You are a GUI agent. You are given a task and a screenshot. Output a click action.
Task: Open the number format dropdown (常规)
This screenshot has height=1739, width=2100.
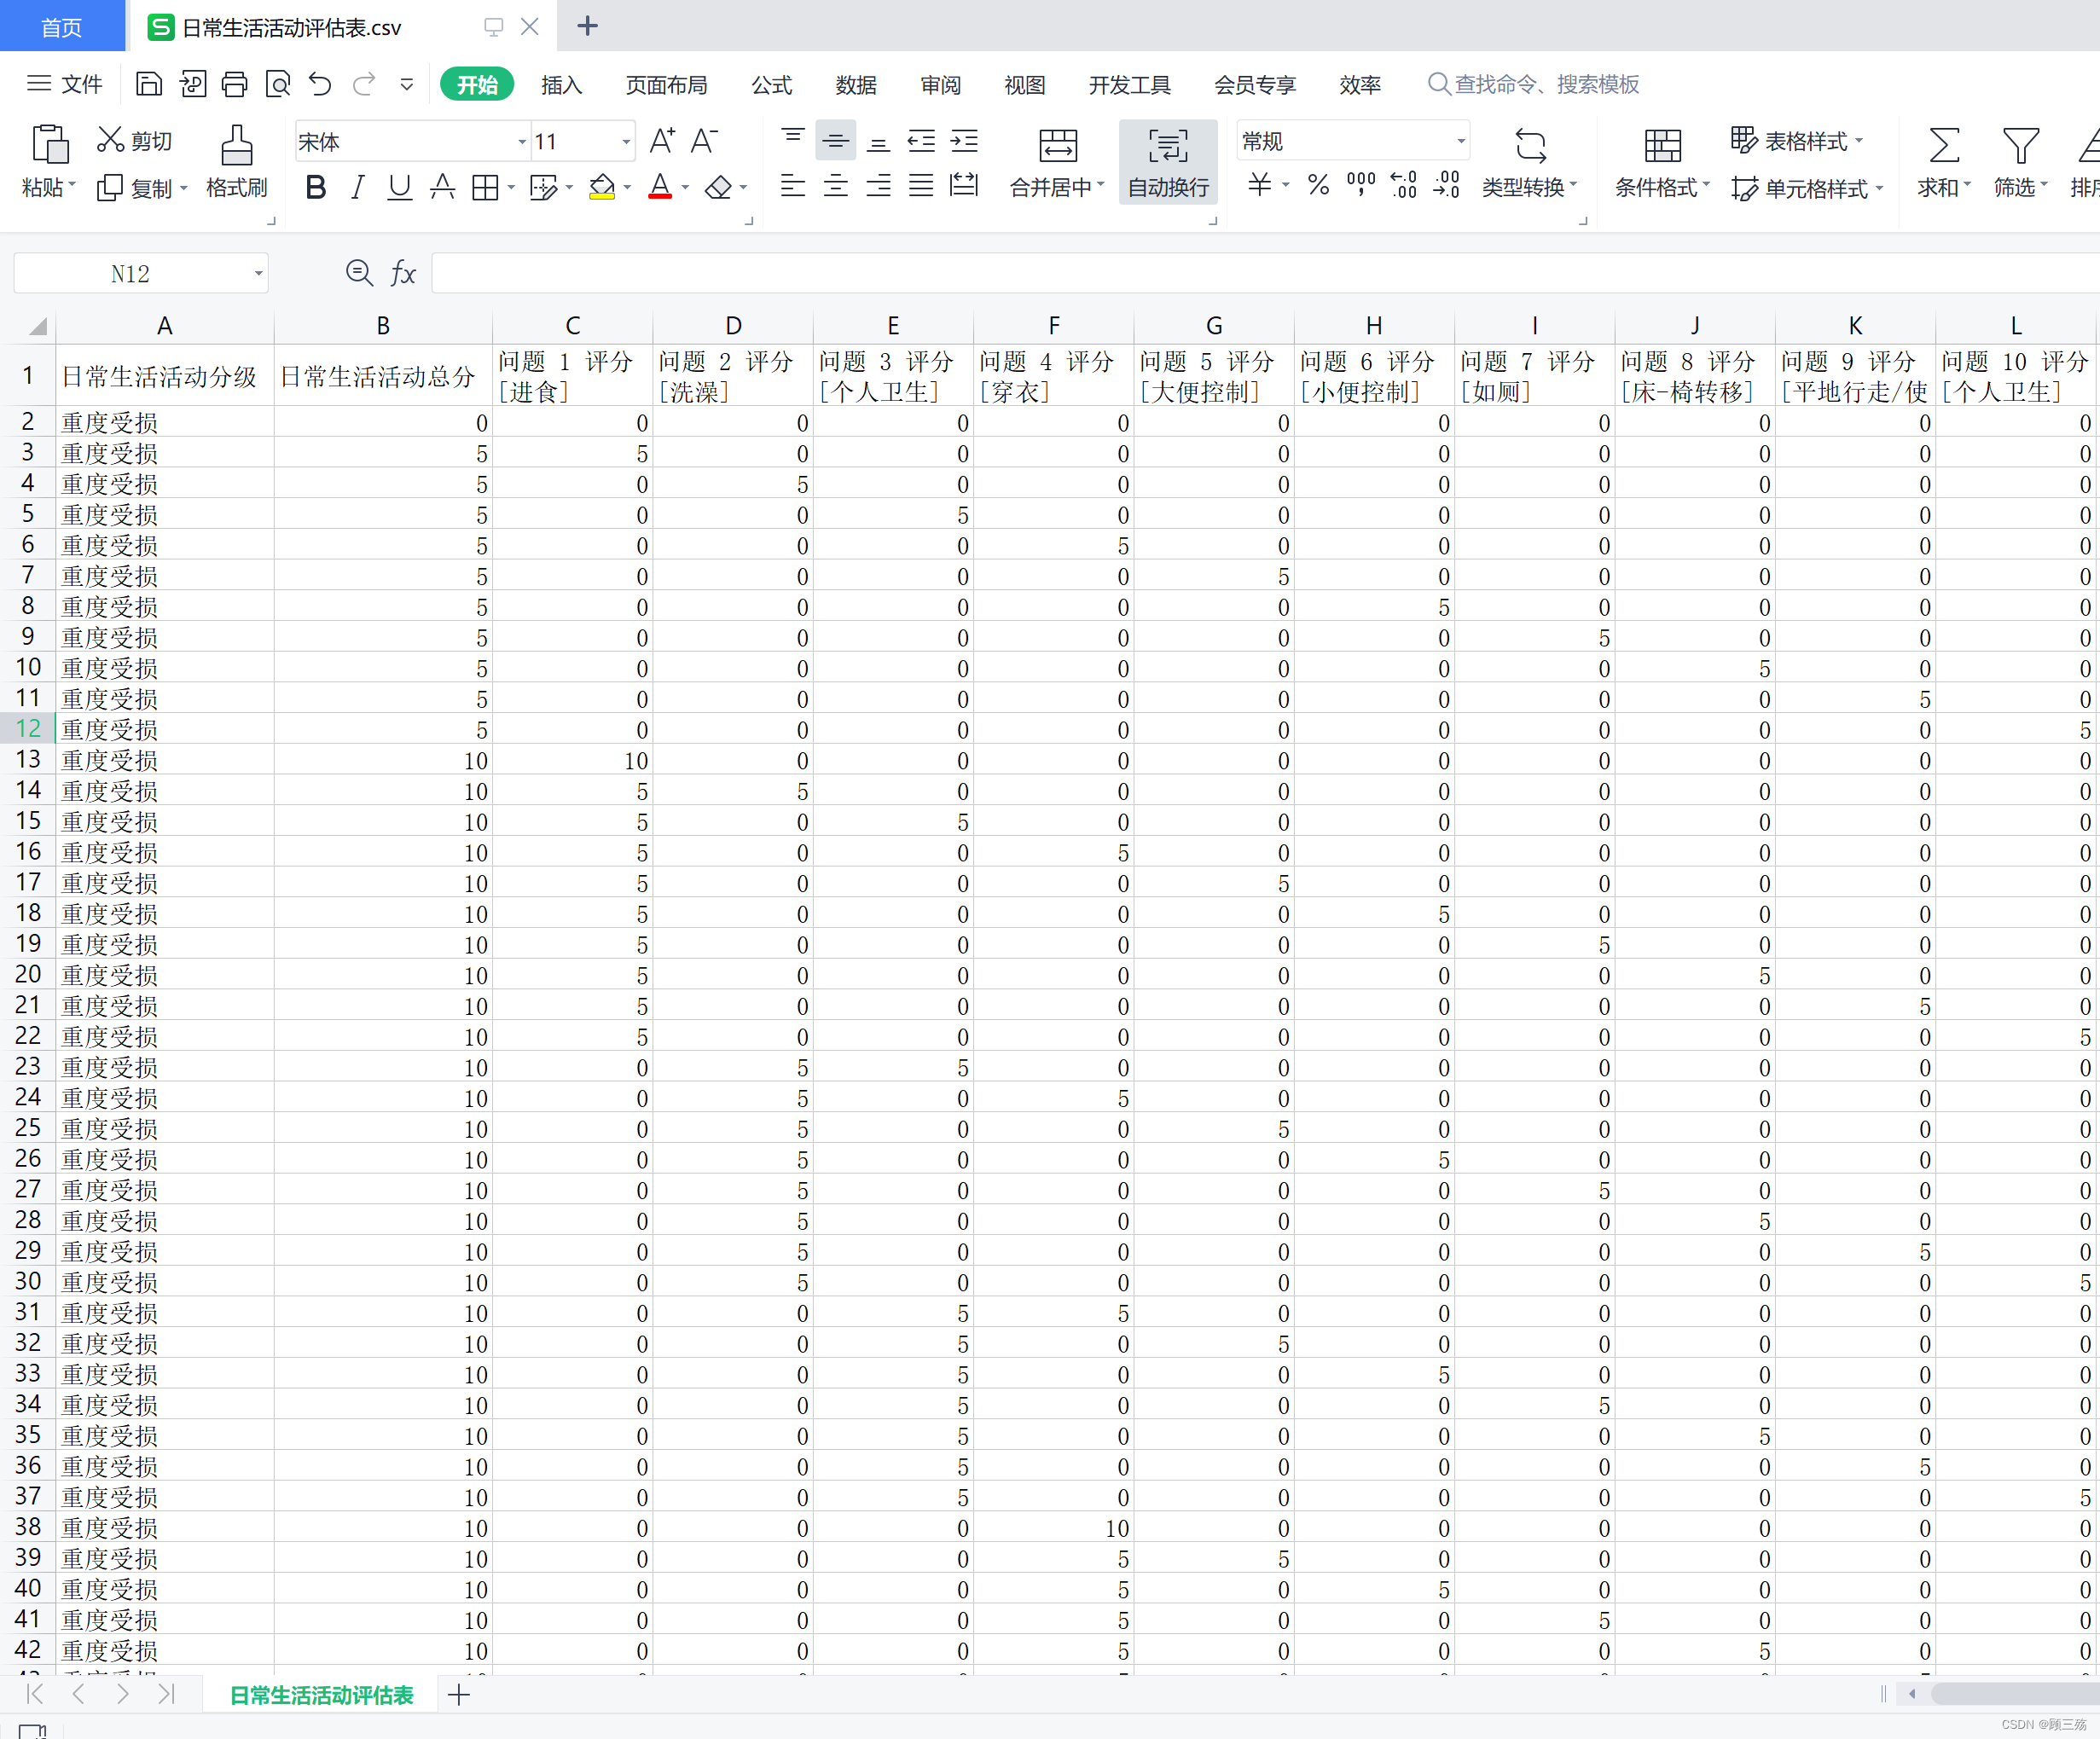click(x=1461, y=141)
